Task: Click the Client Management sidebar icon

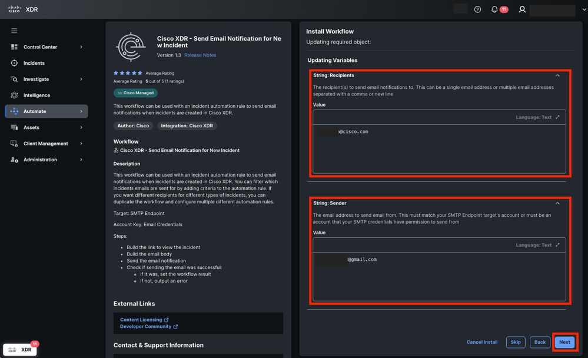Action: click(x=14, y=144)
